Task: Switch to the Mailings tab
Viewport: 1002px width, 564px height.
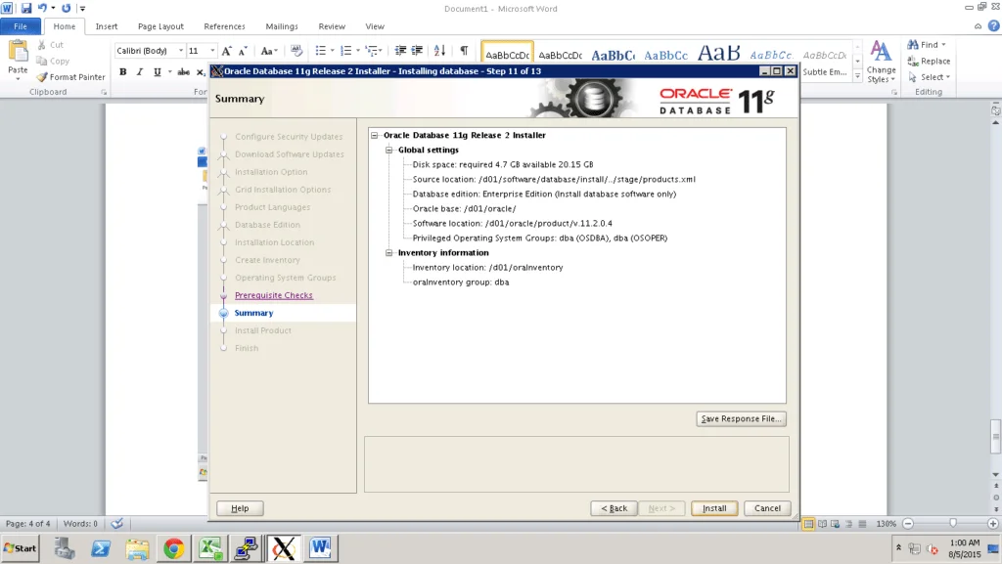Action: point(282,26)
